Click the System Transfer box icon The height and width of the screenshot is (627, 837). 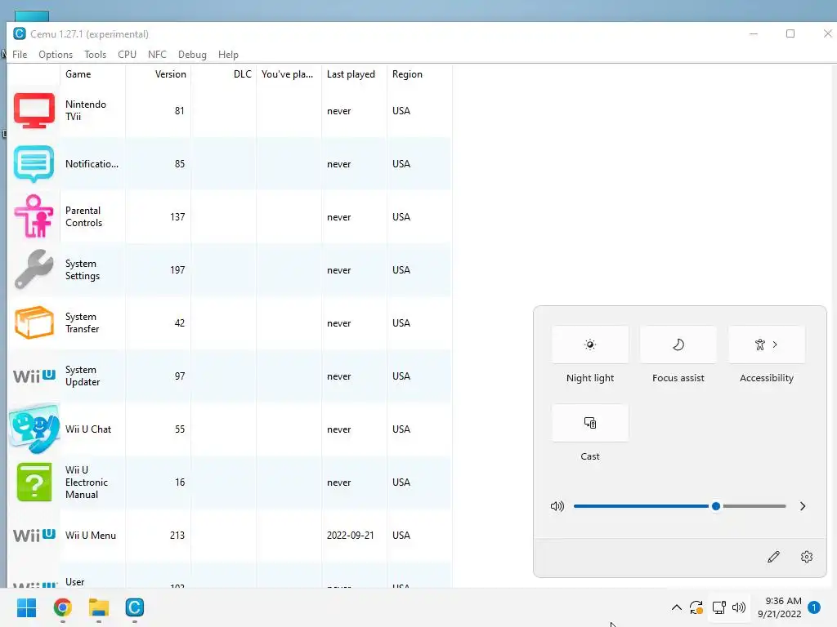[x=34, y=322]
